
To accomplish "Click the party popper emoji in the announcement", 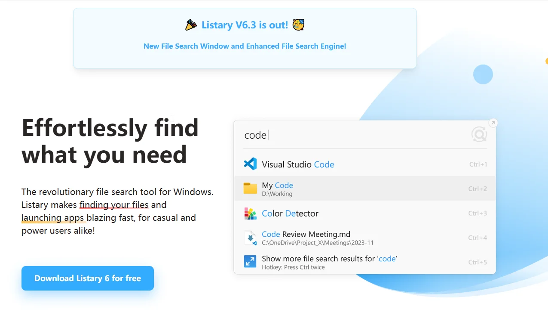I will (191, 25).
